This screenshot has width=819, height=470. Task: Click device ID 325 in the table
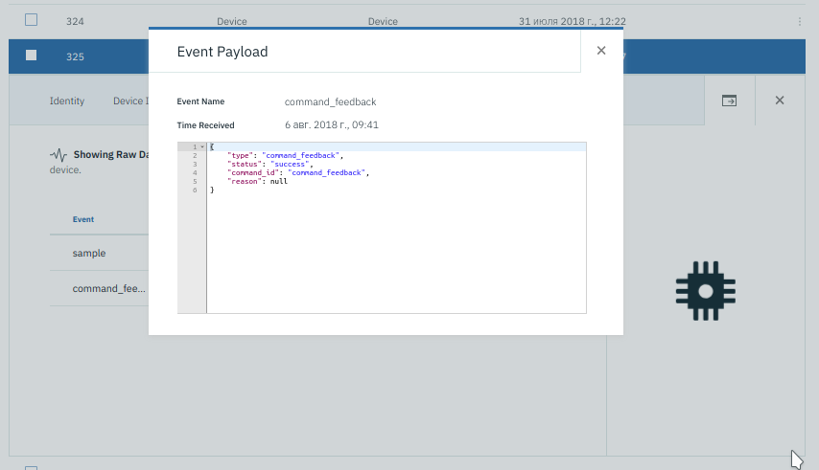coord(75,56)
